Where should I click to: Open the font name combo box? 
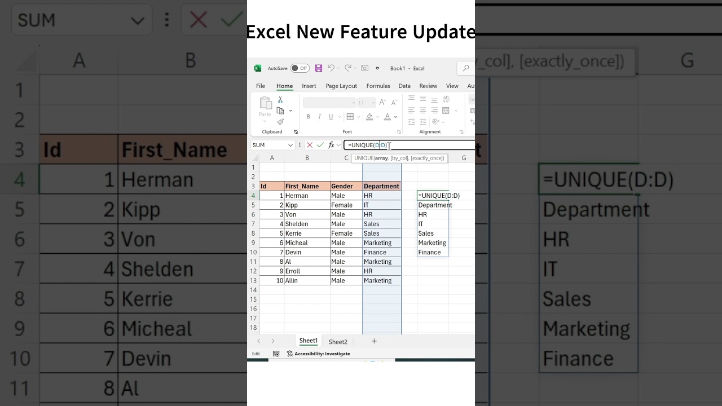tap(329, 103)
